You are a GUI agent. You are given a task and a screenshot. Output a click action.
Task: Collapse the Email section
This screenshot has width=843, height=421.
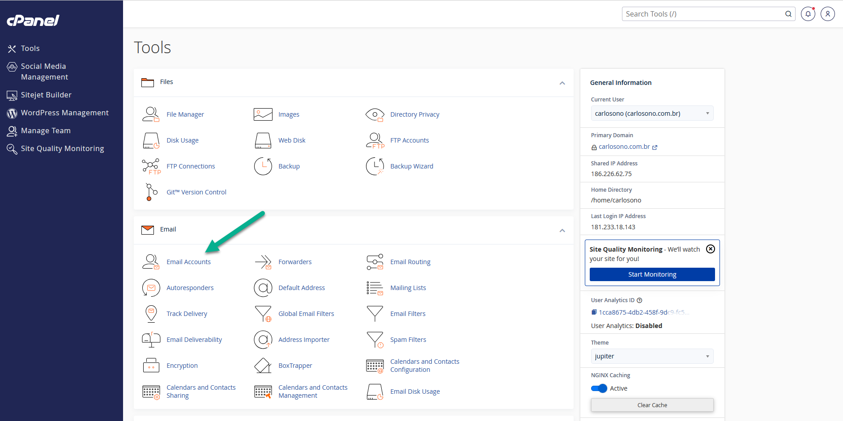click(x=562, y=230)
